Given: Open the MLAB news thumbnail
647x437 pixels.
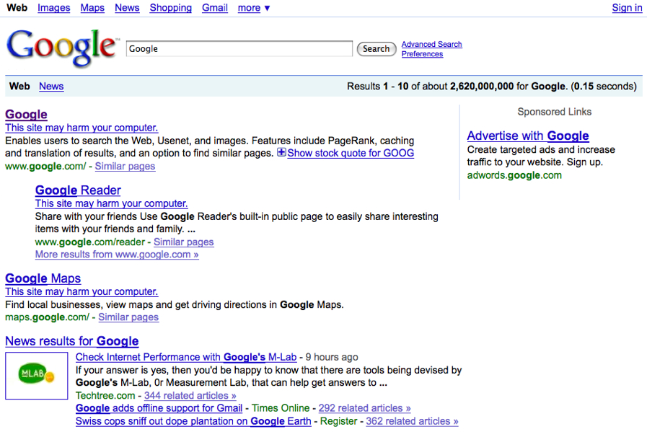Looking at the screenshot, I should point(36,376).
